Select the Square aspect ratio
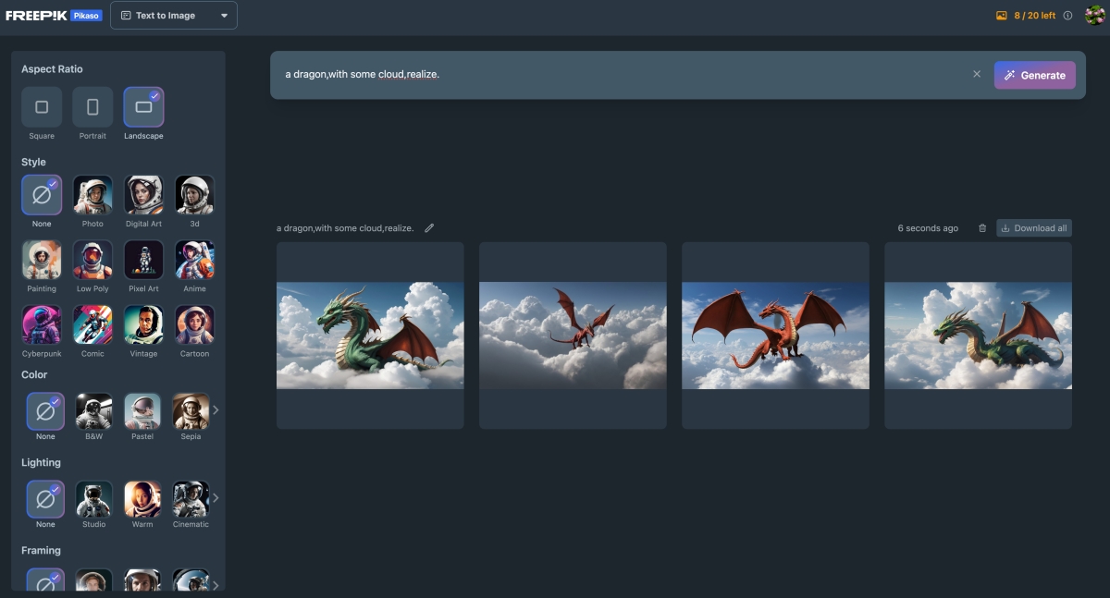The image size is (1110, 598). tap(42, 107)
